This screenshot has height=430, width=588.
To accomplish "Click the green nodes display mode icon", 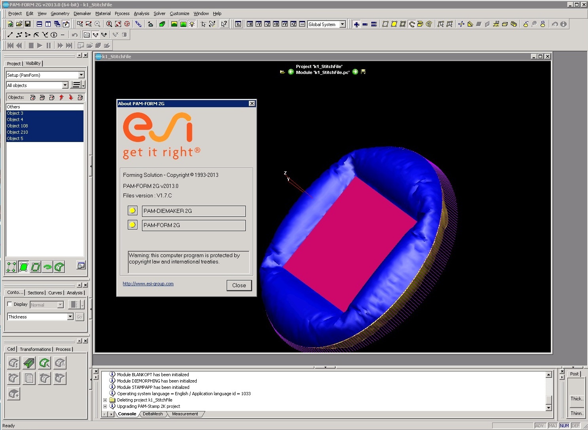I will (x=11, y=267).
